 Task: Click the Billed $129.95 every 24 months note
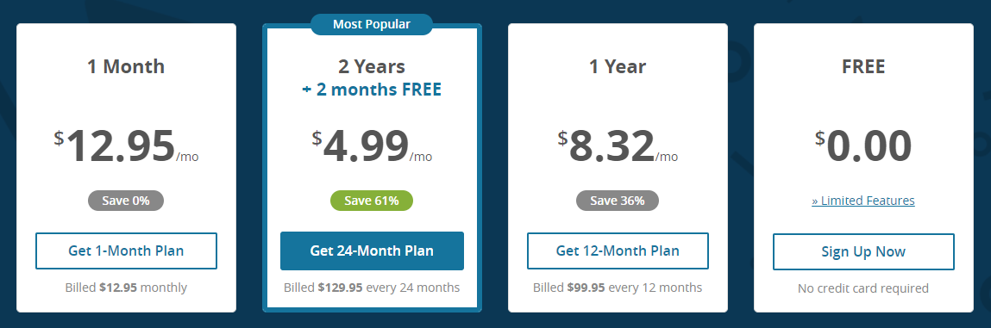372,288
